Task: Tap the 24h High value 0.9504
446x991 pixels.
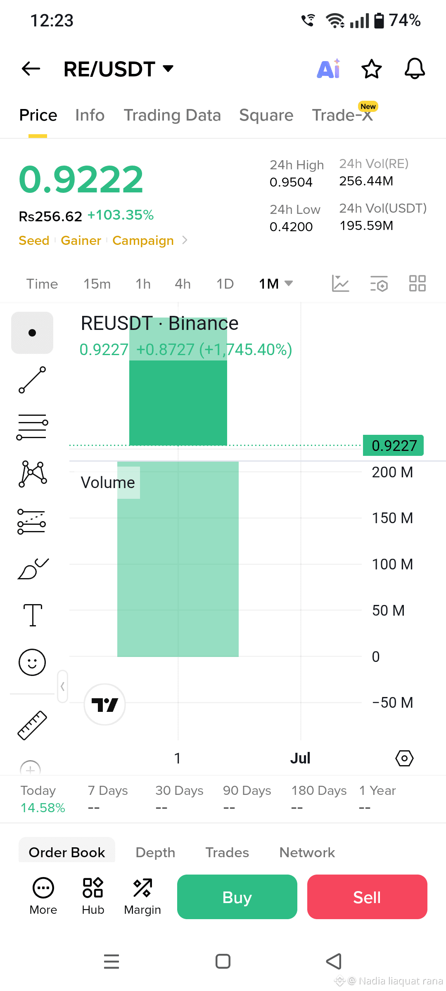Action: [291, 182]
